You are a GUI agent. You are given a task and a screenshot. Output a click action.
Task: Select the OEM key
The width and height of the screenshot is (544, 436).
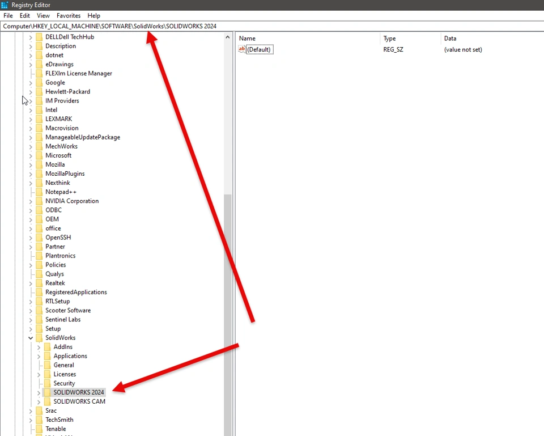pos(52,219)
